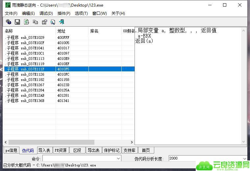
Task: Click the code pane scroll down arrow
Action: (243, 141)
